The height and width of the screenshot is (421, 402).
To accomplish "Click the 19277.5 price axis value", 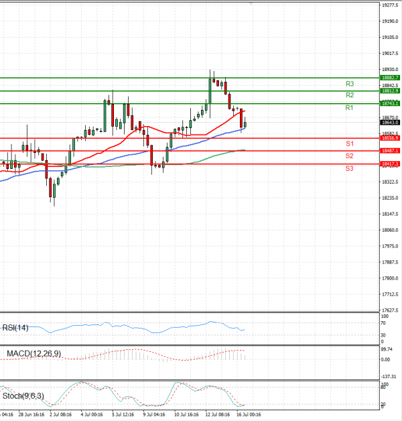I will tap(390, 5).
